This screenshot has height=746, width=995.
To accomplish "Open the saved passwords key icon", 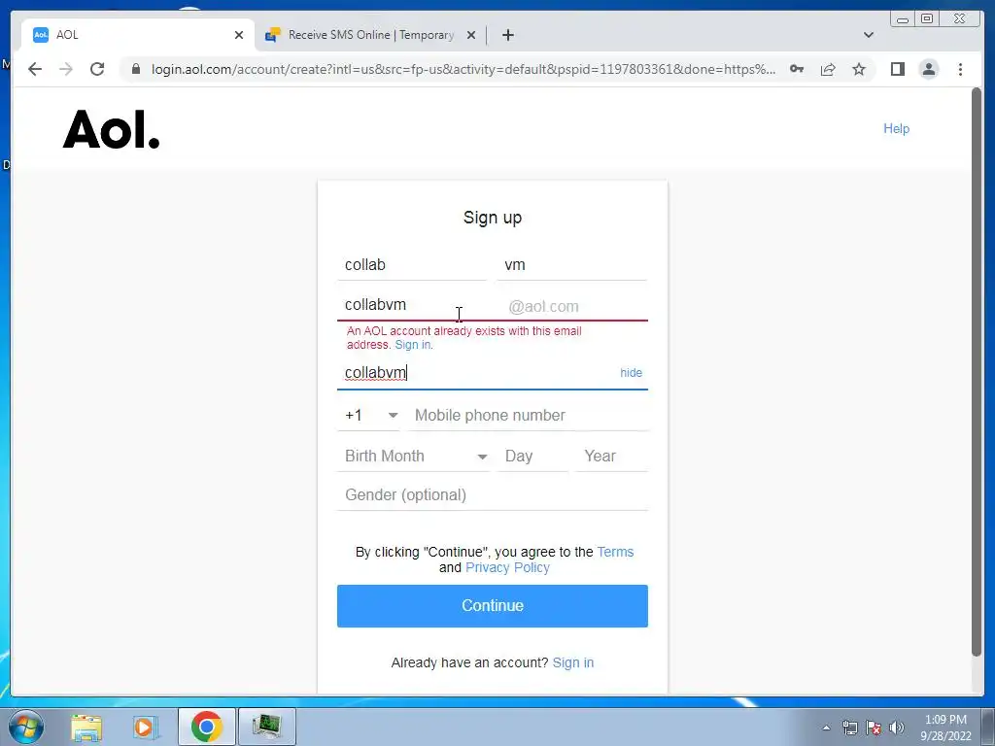I will click(797, 69).
